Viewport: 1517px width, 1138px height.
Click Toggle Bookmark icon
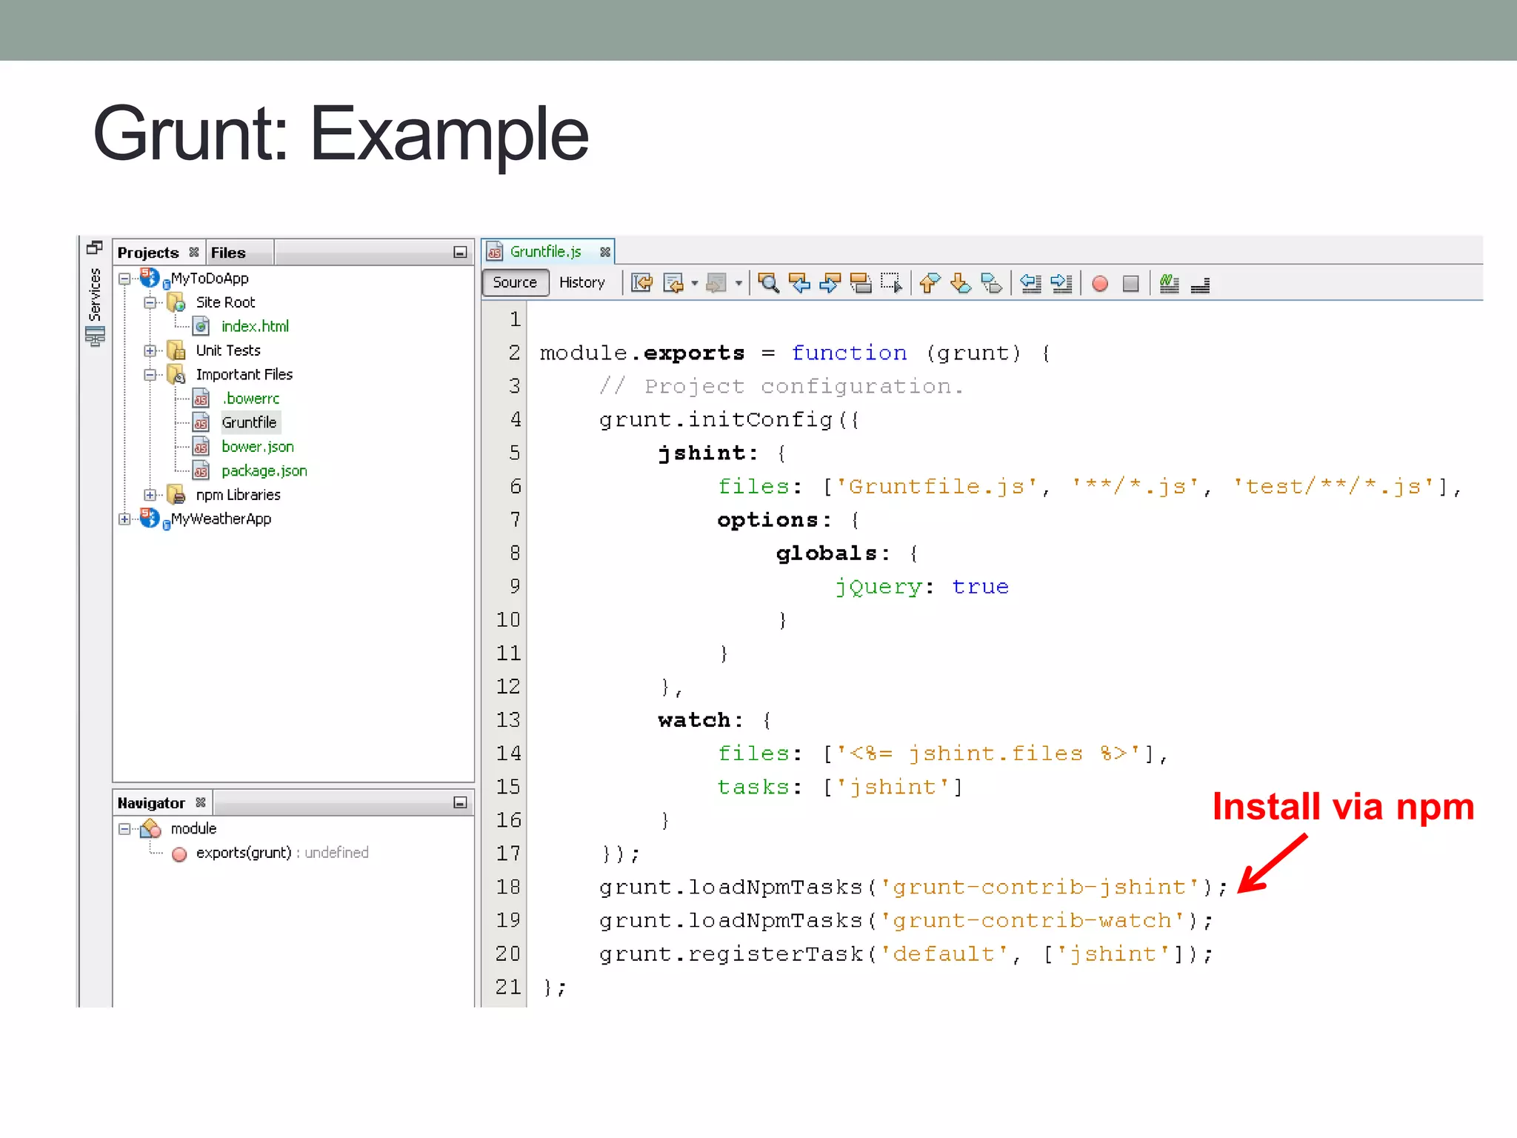pos(991,283)
